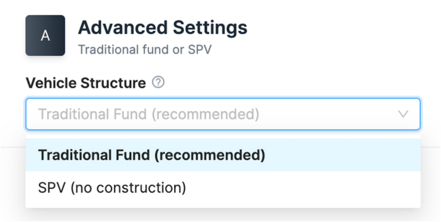Select the letter A inside the avatar tile
This screenshot has height=222, width=441.
(x=45, y=36)
